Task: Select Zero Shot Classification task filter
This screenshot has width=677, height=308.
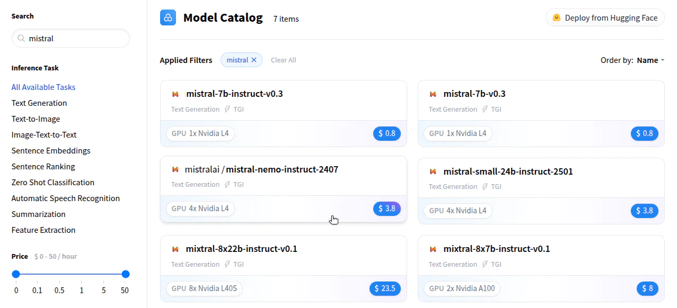Action: click(x=53, y=183)
